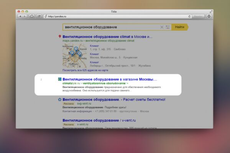Open search settings sliders icon
Screen dimensions: 230x153
(168, 27)
